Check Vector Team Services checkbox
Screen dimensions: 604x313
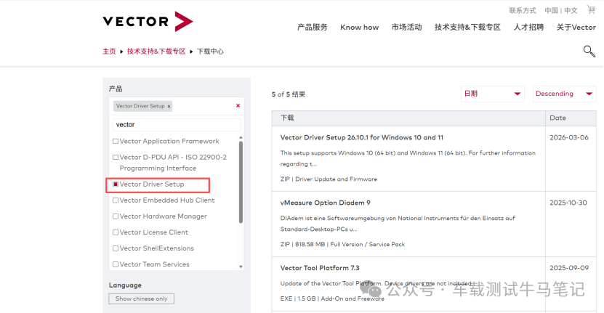[x=115, y=264]
